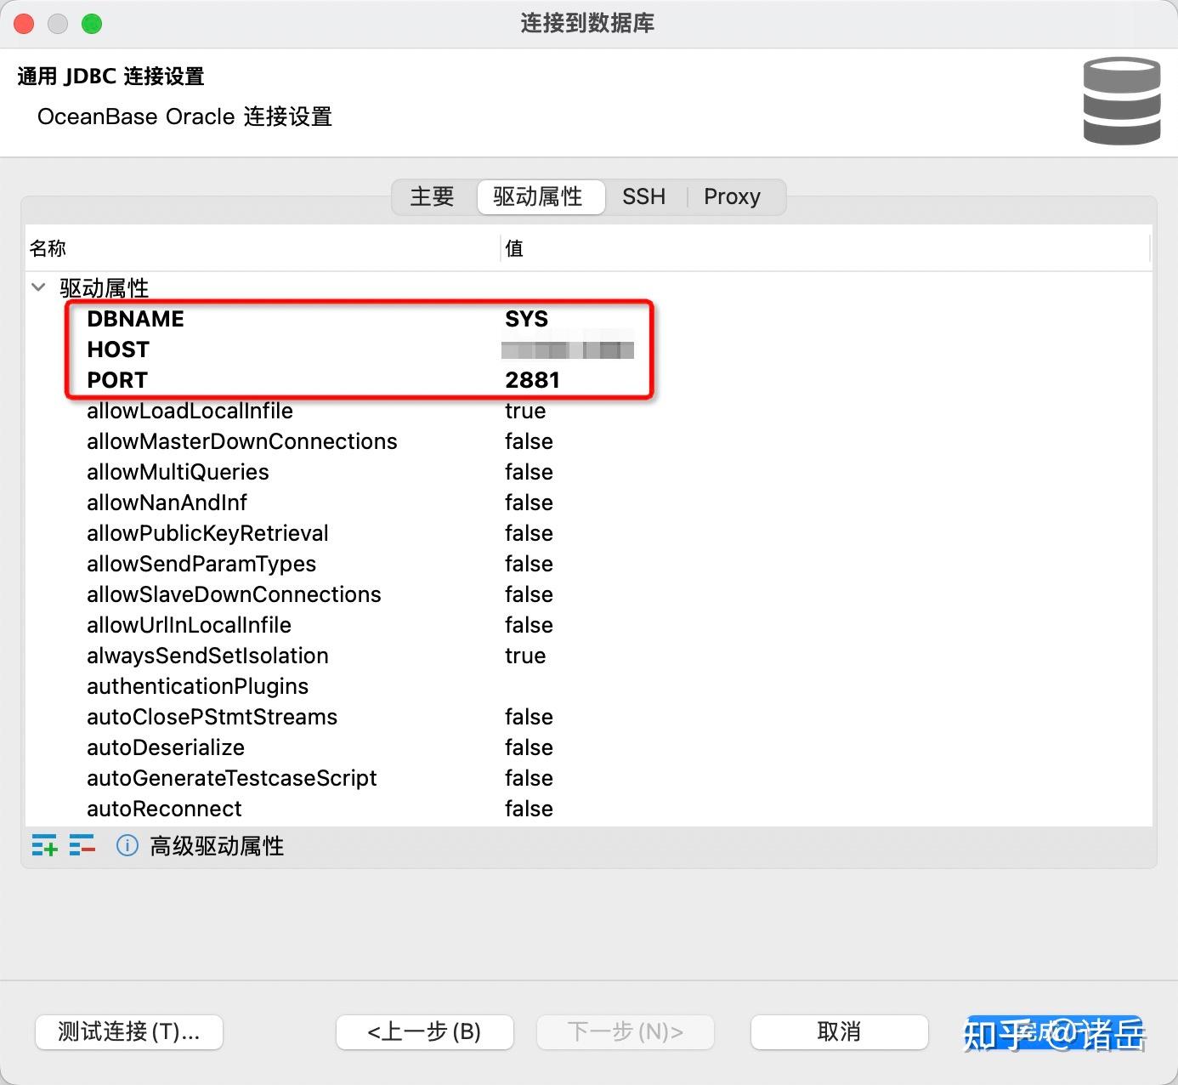
Task: Edit the PORT value 2881
Action: pyautogui.click(x=533, y=380)
